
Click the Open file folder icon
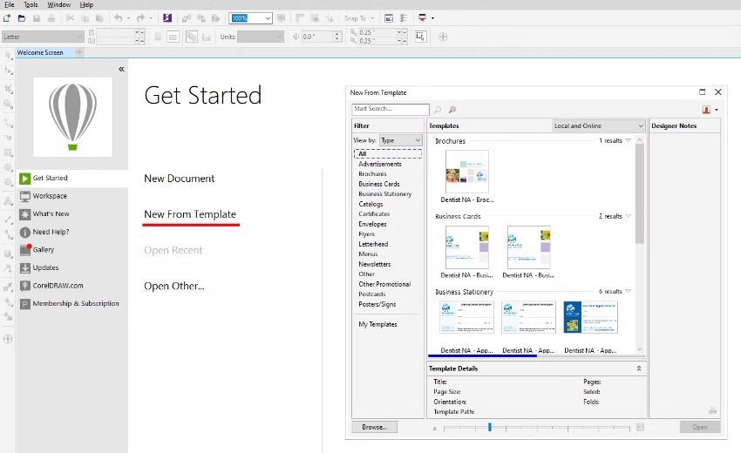(x=21, y=18)
